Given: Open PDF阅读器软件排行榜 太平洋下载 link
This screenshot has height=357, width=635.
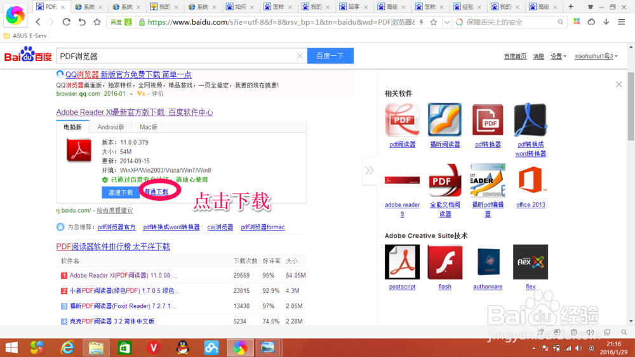Looking at the screenshot, I should (x=113, y=246).
